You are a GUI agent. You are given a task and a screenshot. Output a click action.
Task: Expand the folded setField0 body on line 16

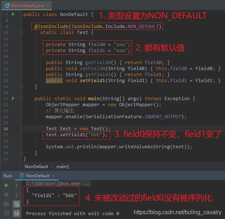click(185, 69)
